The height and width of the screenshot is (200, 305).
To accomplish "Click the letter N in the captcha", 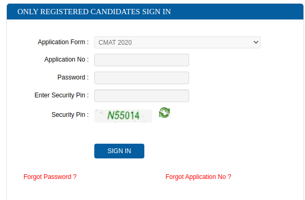I will pos(111,115).
